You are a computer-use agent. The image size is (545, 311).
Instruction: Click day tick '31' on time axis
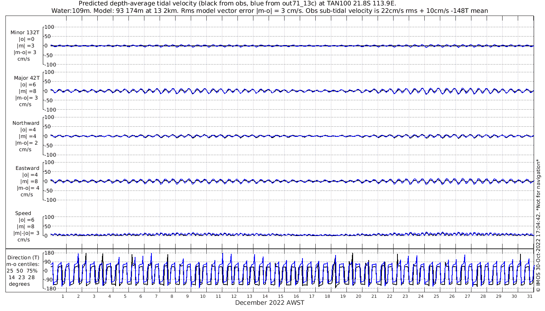(x=530, y=296)
